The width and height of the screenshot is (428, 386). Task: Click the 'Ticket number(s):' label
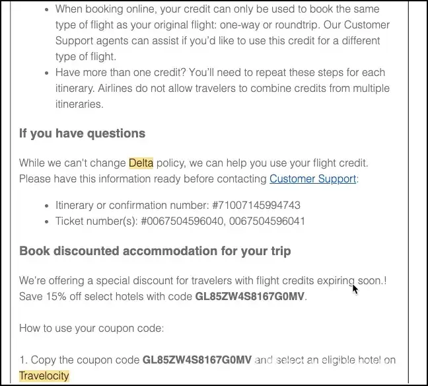(x=96, y=221)
